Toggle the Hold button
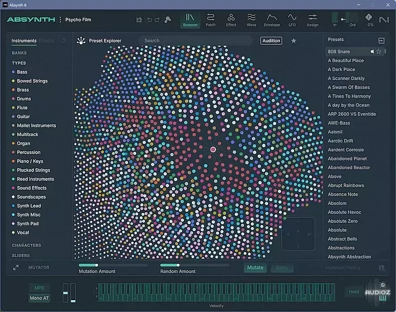The width and height of the screenshot is (396, 312). point(354,292)
